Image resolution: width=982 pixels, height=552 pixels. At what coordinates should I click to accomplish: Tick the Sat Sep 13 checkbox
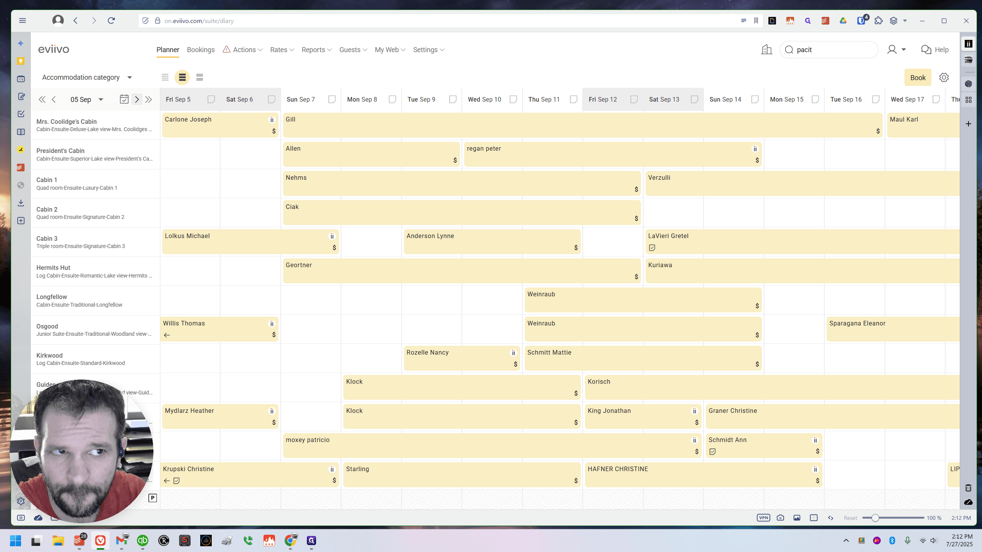pyautogui.click(x=694, y=99)
